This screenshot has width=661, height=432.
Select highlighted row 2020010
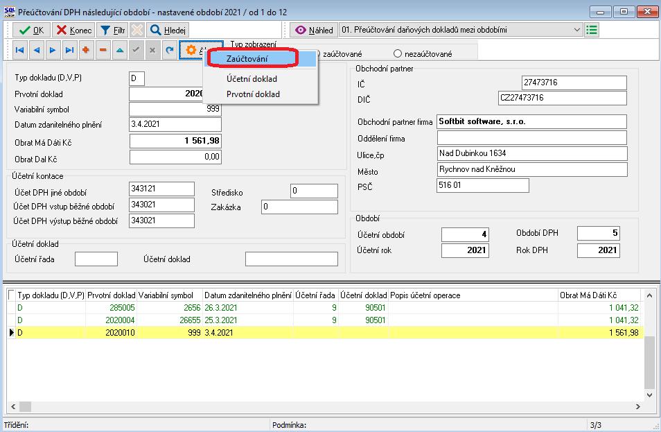click(x=326, y=332)
